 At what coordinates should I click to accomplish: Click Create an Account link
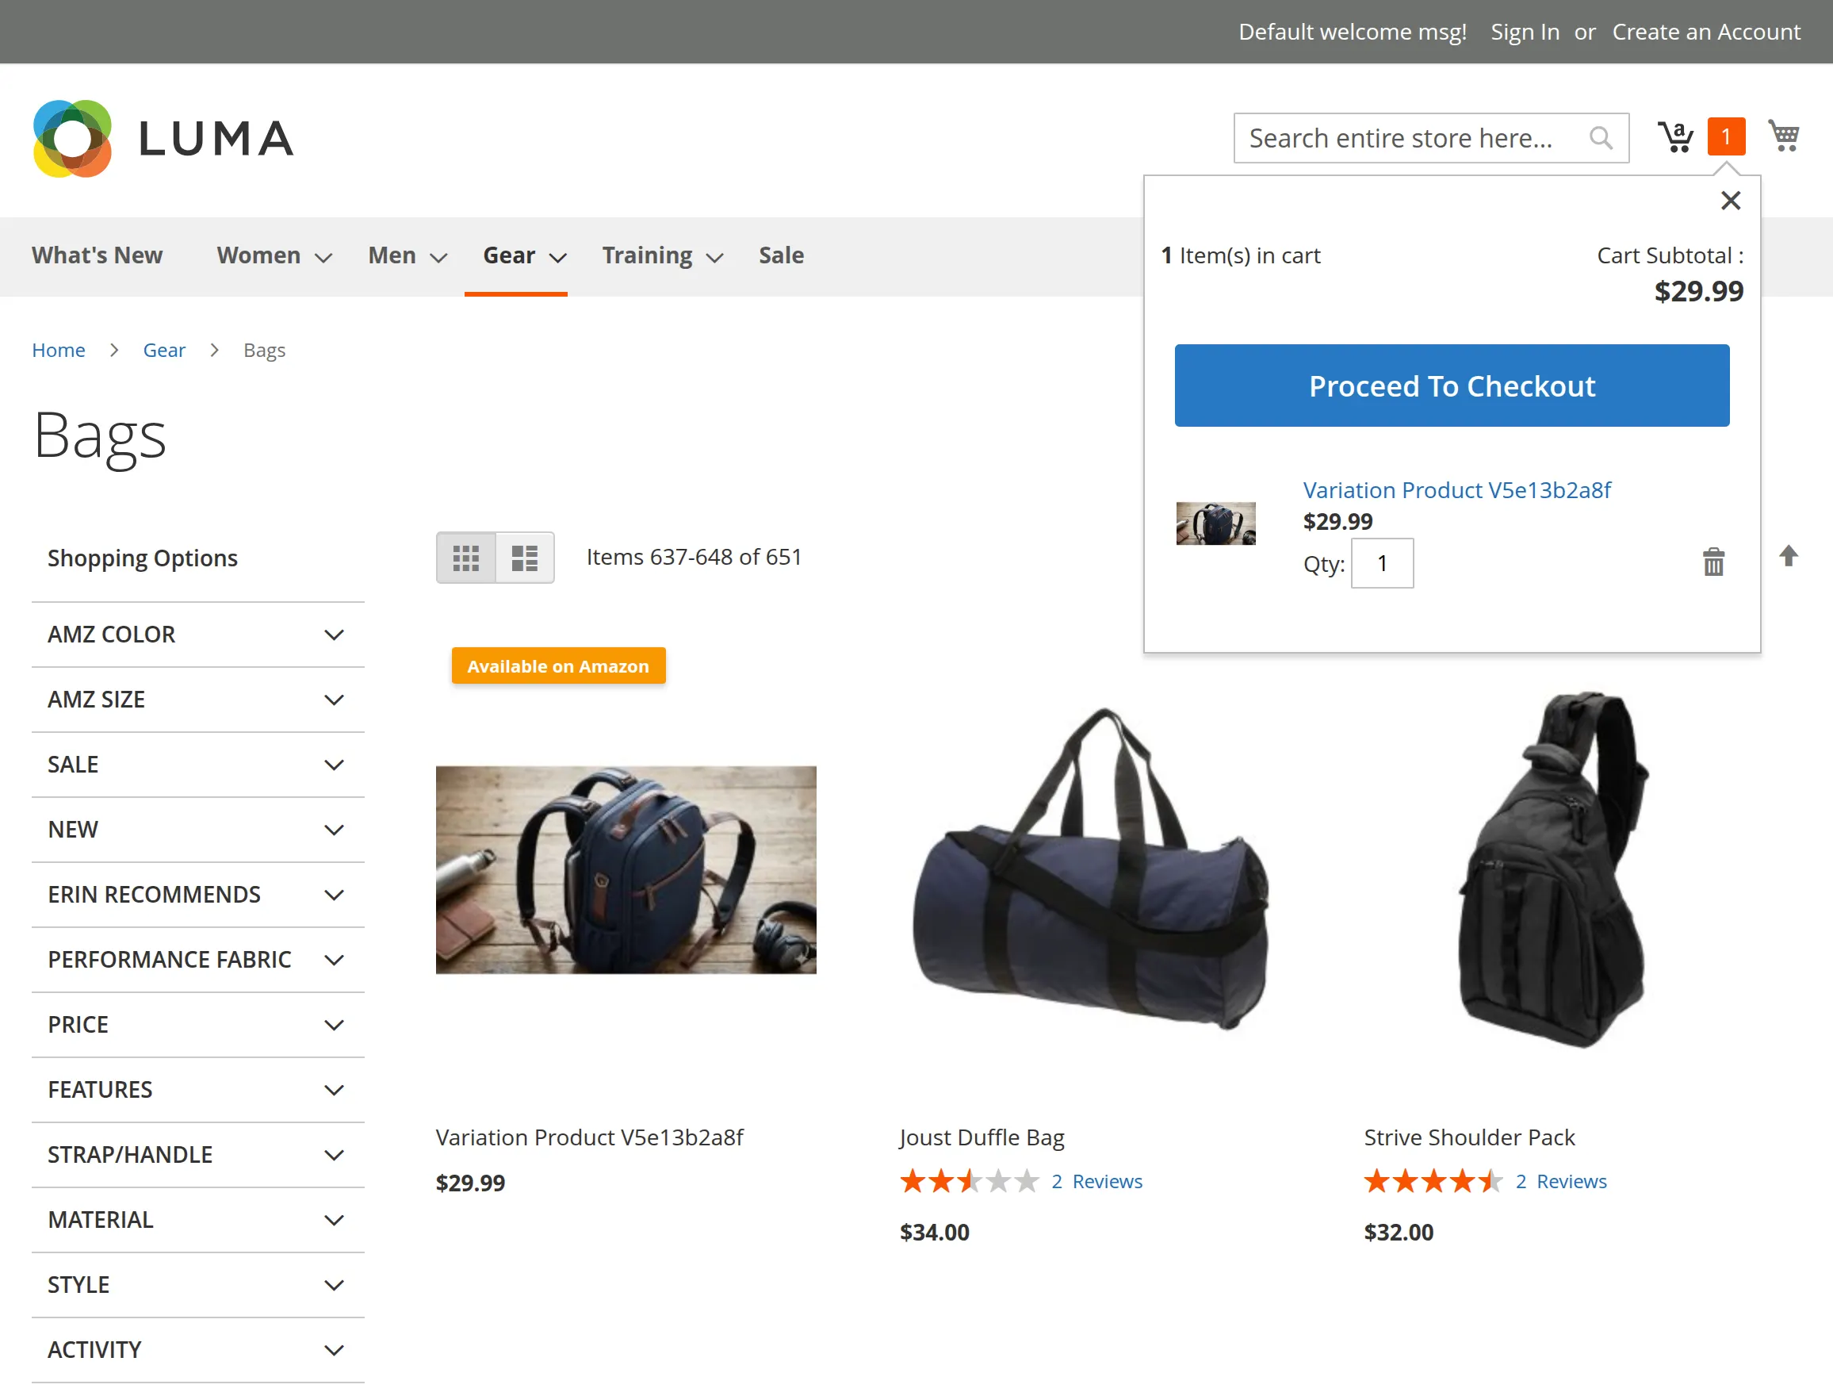tap(1706, 32)
